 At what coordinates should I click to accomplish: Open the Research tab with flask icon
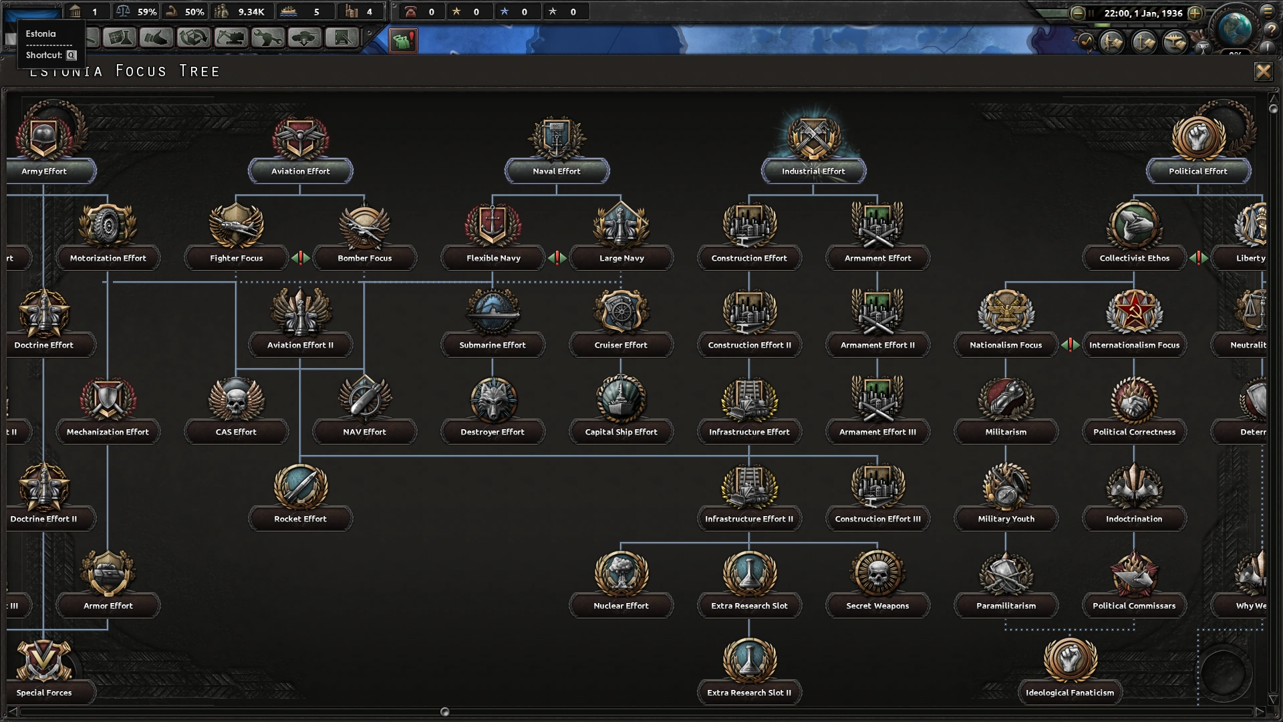point(120,37)
